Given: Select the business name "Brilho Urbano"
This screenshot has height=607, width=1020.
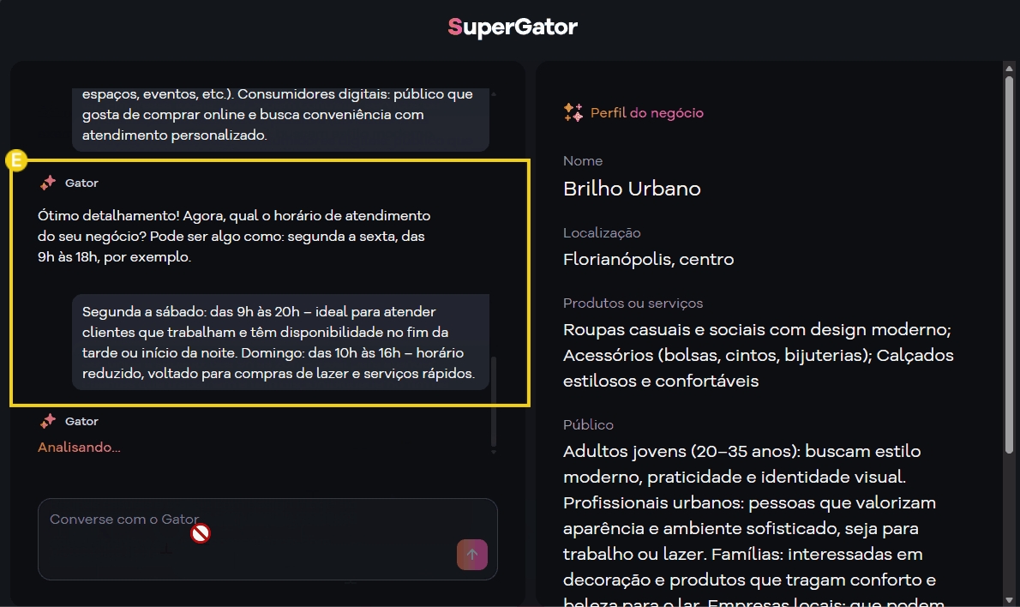Looking at the screenshot, I should point(632,189).
